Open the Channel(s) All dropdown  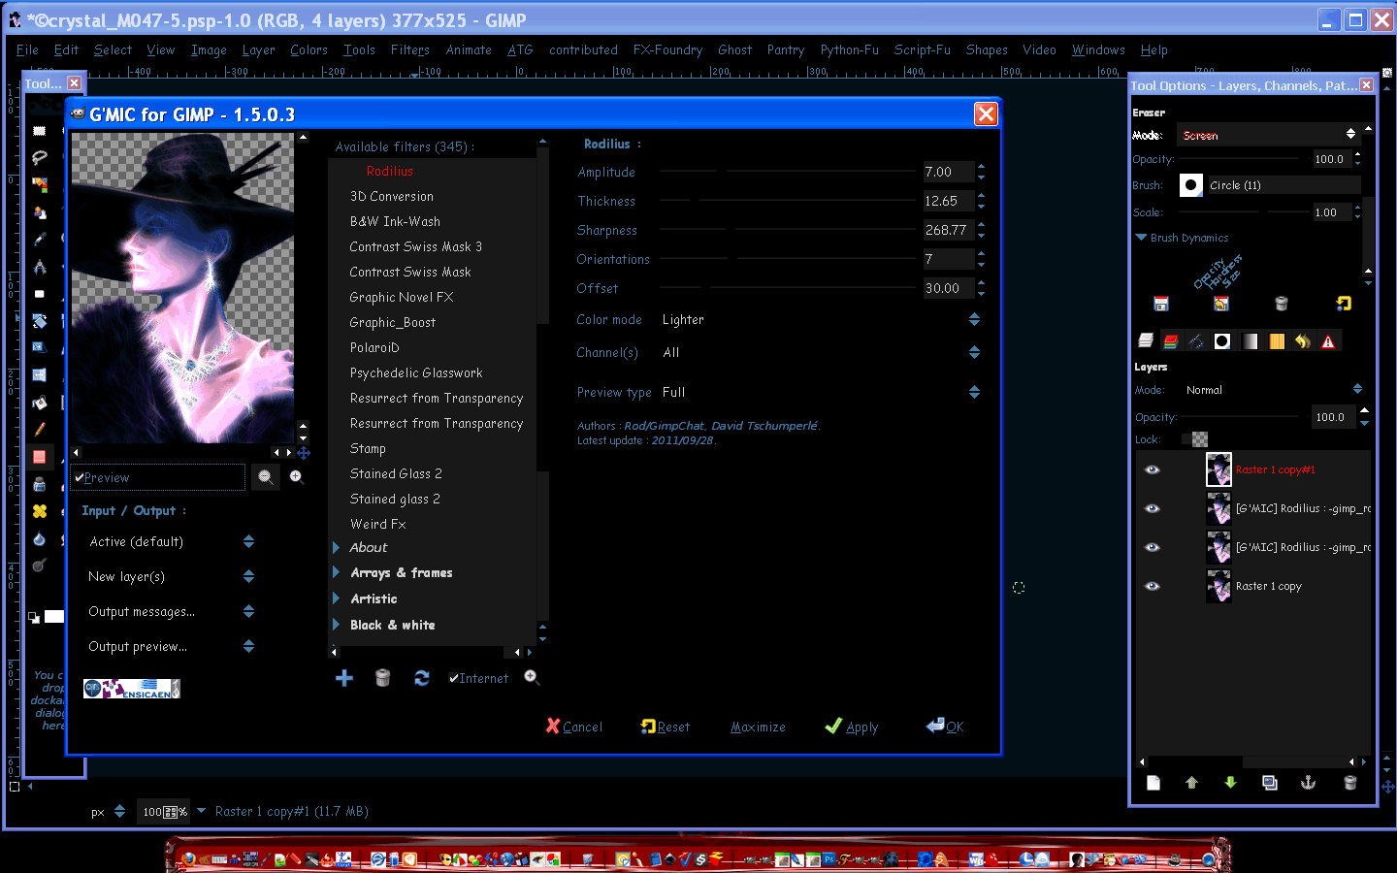click(x=821, y=352)
